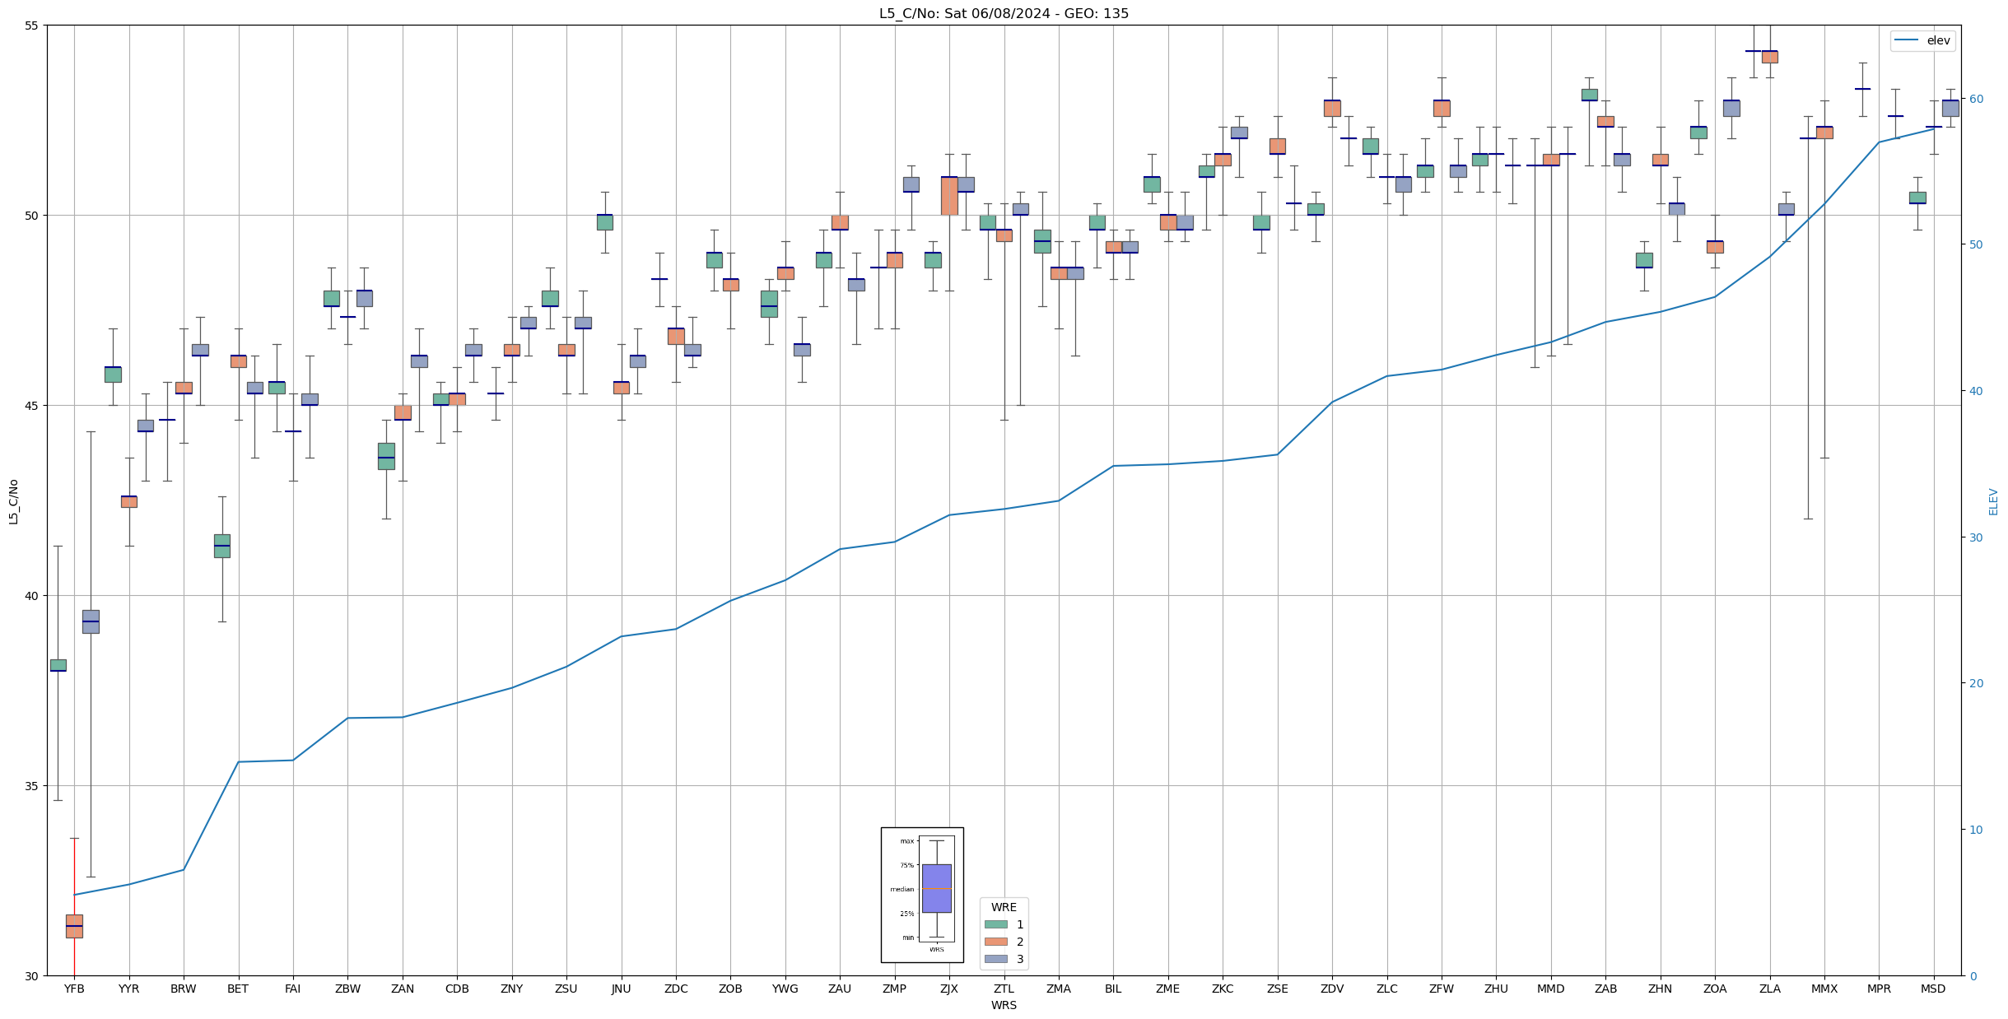Click the 'WRE' legend title
Image resolution: width=2008 pixels, height=1019 pixels.
click(1004, 907)
